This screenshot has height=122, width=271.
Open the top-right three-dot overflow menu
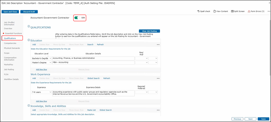[x=269, y=11]
